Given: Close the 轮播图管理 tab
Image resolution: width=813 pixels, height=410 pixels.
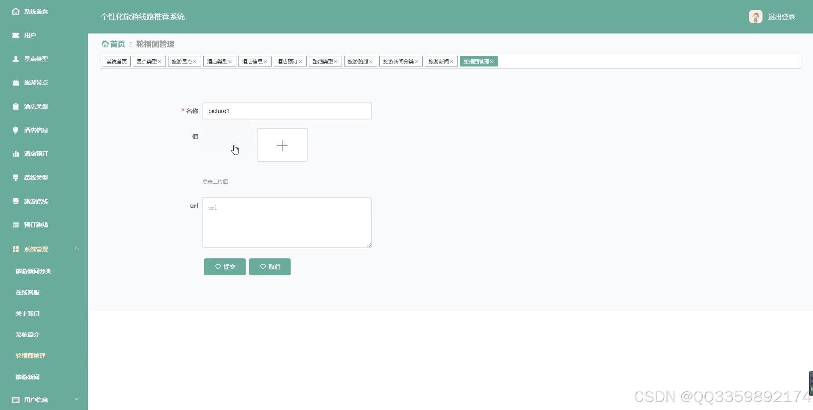Looking at the screenshot, I should tap(492, 62).
